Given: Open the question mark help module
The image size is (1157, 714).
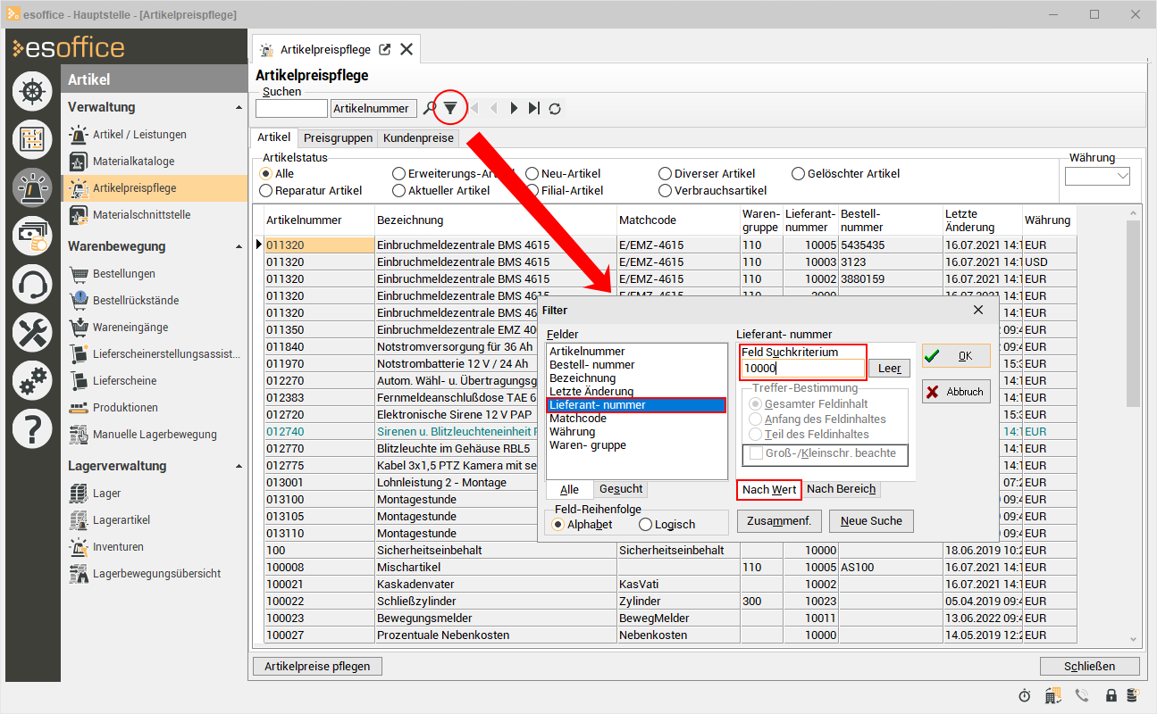Looking at the screenshot, I should tap(32, 430).
